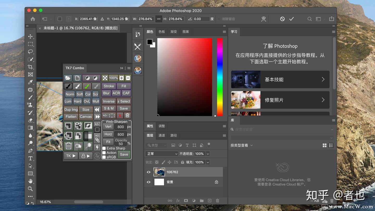375x211 pixels.
Task: Open the 基本技能 tutorial
Action: pos(280,79)
